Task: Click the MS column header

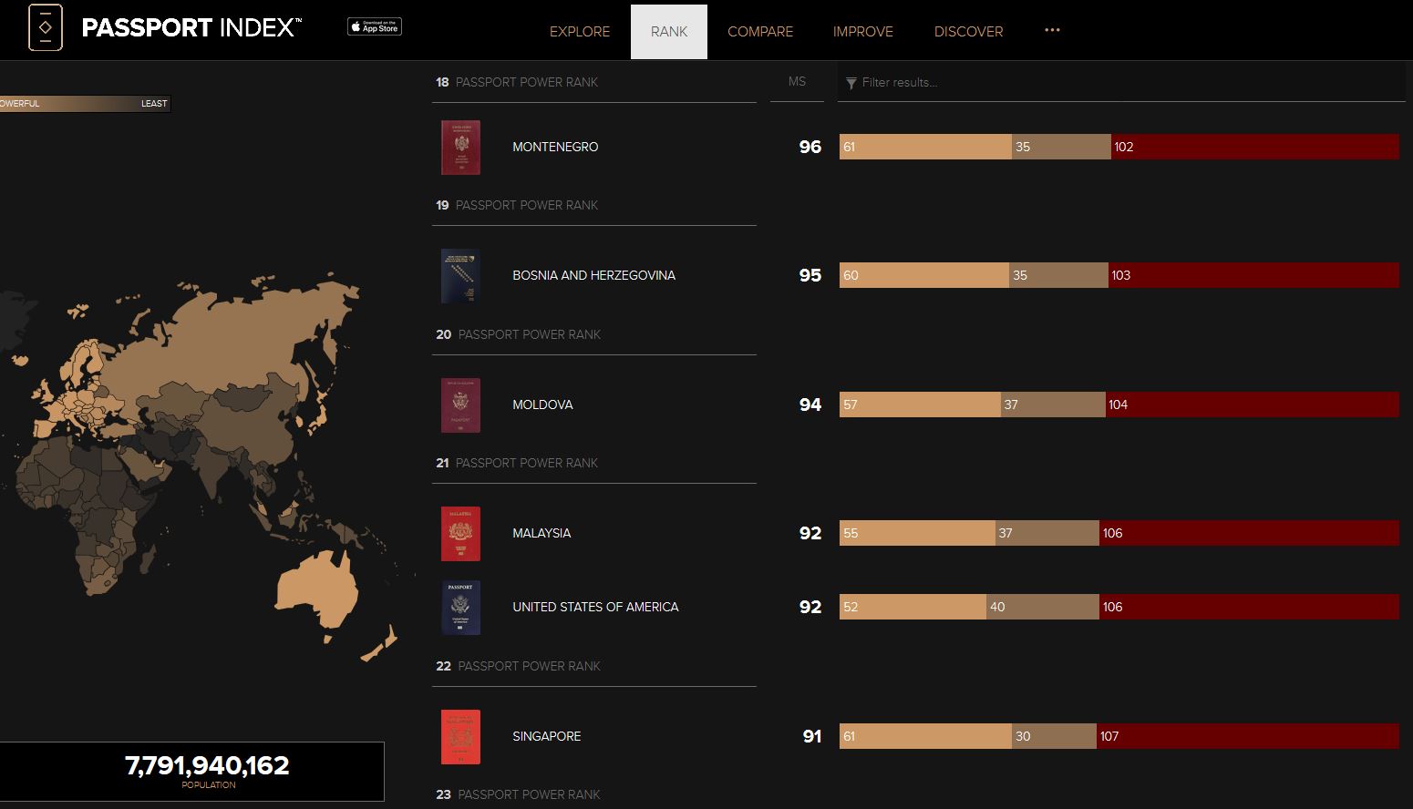Action: click(x=797, y=82)
